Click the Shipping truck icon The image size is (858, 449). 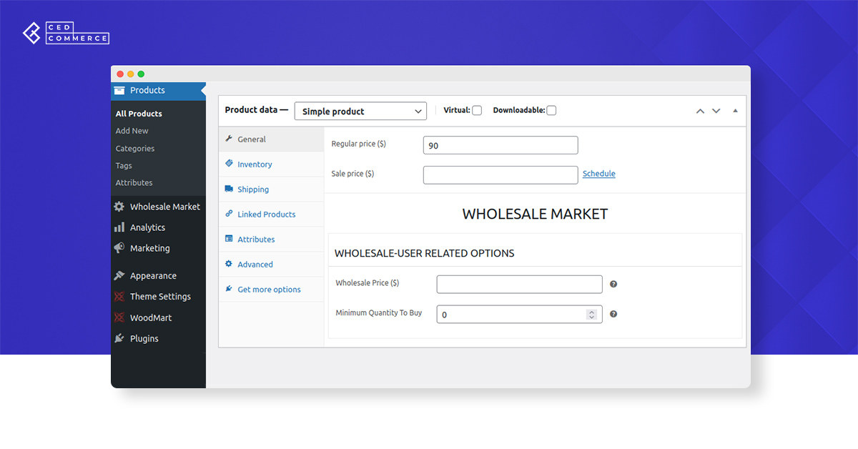(x=229, y=189)
